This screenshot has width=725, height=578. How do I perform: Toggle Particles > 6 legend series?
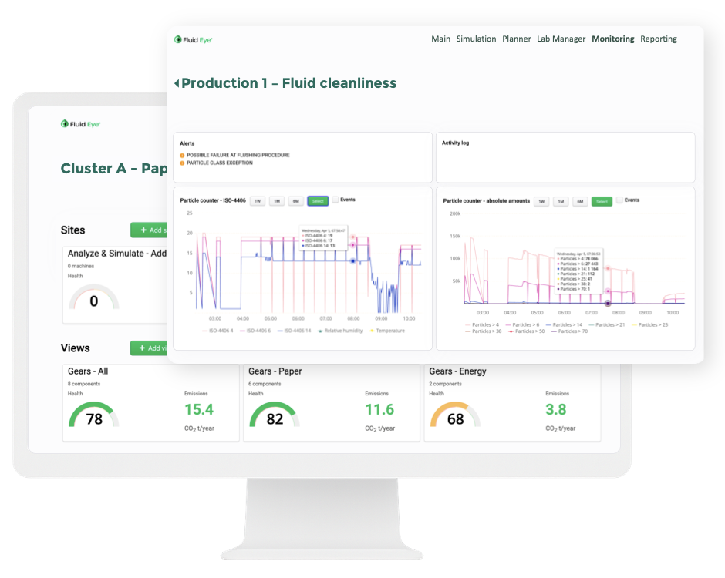[x=522, y=324]
